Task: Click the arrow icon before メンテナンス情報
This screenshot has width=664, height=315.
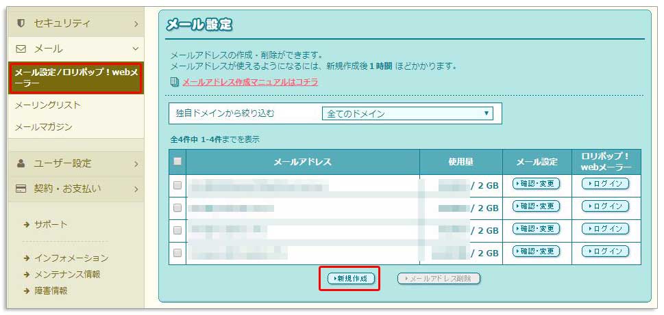Action: coord(27,275)
